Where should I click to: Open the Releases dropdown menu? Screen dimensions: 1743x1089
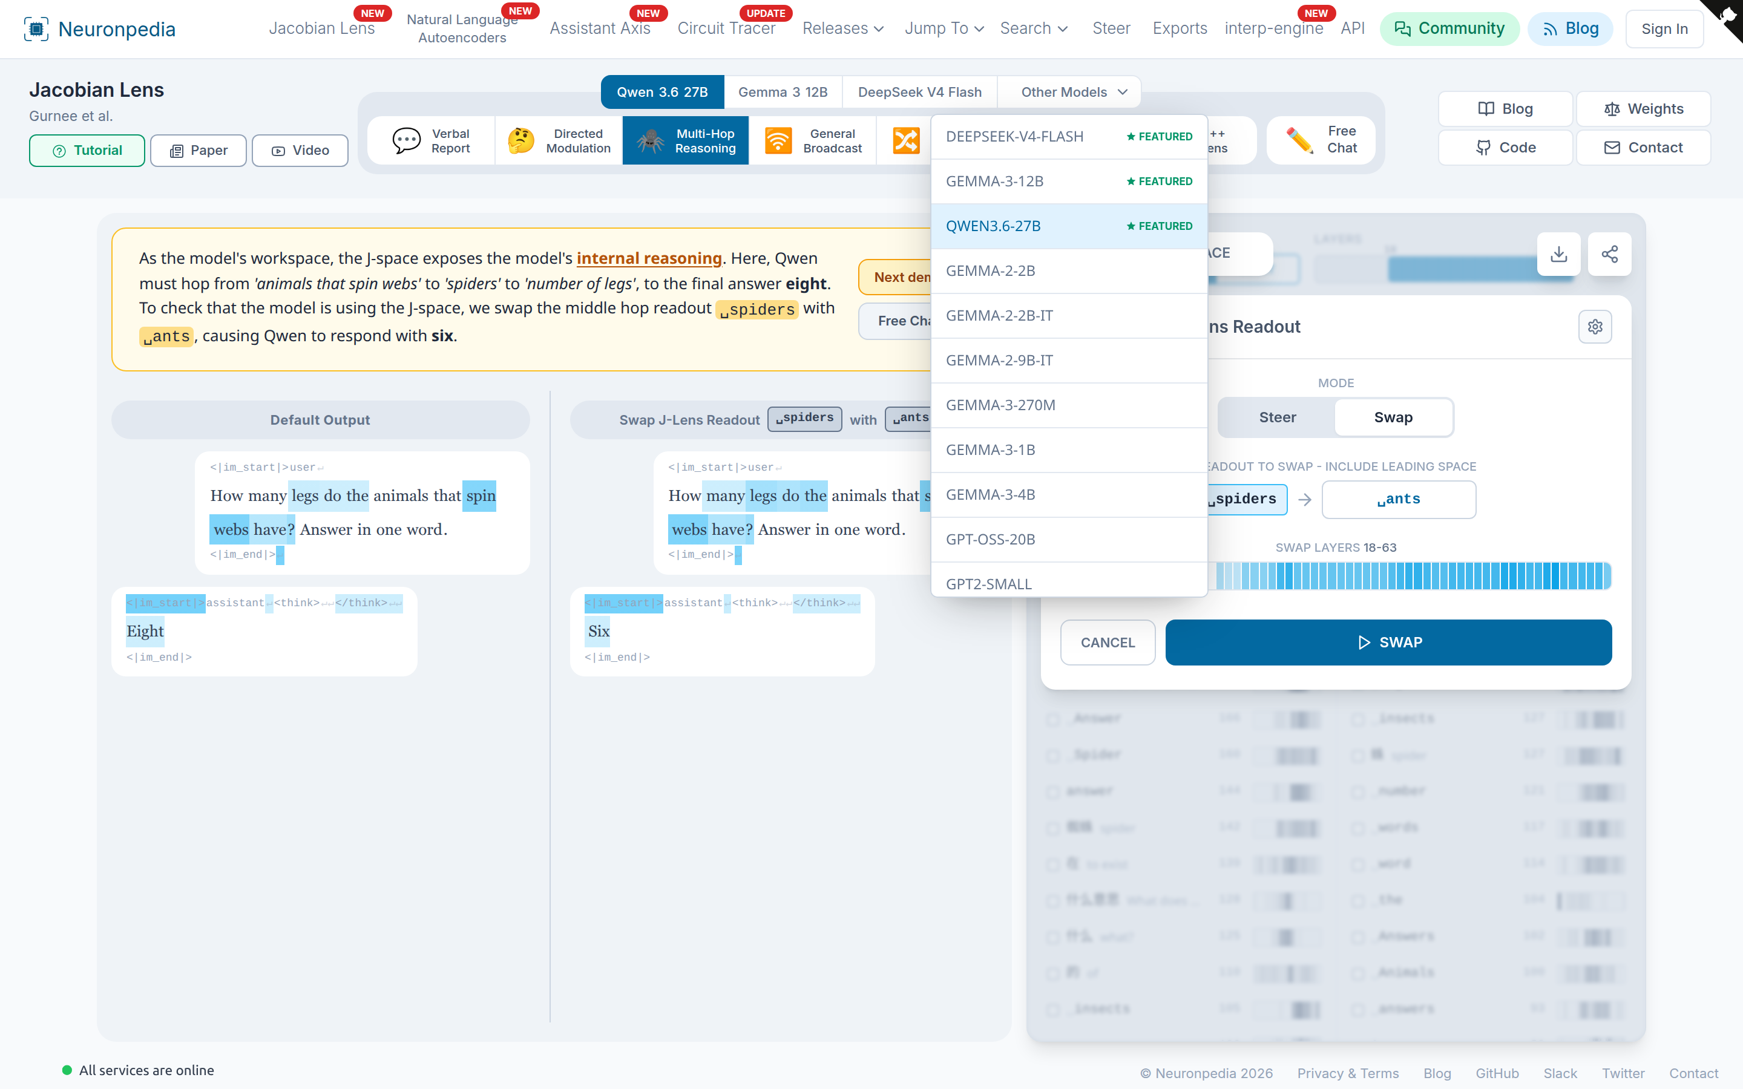842,29
